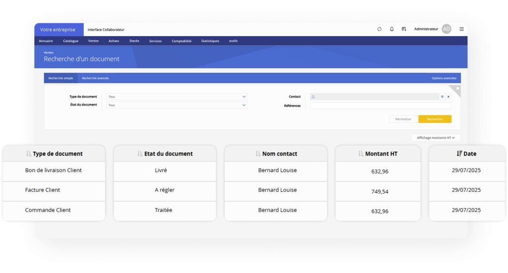The image size is (508, 273).
Task: Clear the Contact field with the X icon
Action: click(x=448, y=97)
